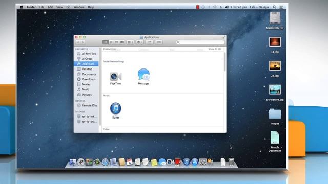Image resolution: width=328 pixels, height=184 pixels.
Task: Select Sample Document on desktop
Action: (275, 137)
